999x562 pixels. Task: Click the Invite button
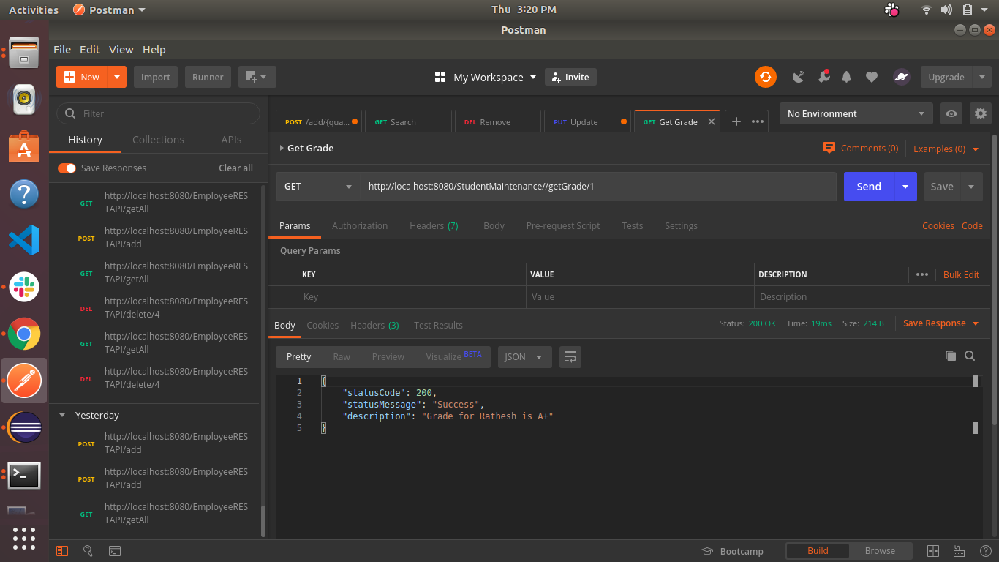click(570, 77)
